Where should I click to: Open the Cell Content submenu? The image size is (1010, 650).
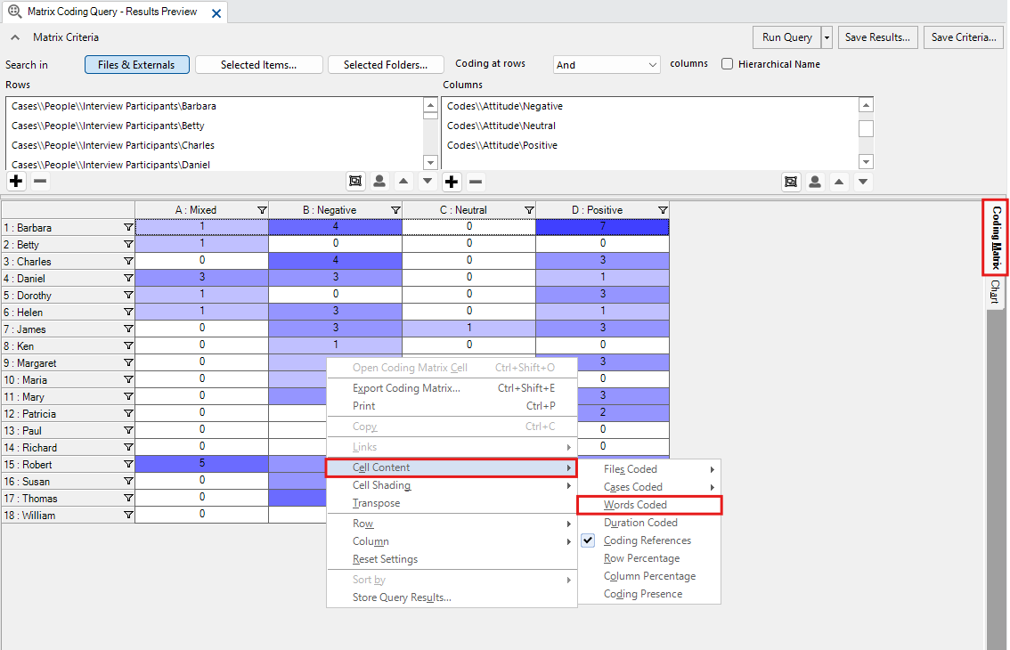coord(452,467)
